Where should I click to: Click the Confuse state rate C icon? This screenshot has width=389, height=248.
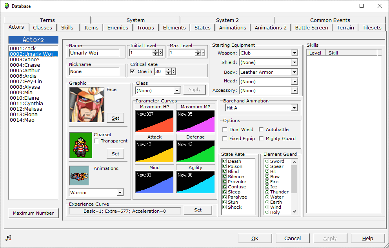click(x=225, y=187)
